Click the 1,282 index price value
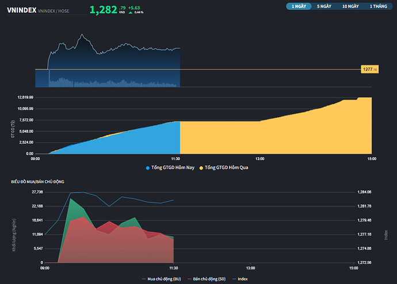The width and height of the screenshot is (397, 284). [x=104, y=10]
